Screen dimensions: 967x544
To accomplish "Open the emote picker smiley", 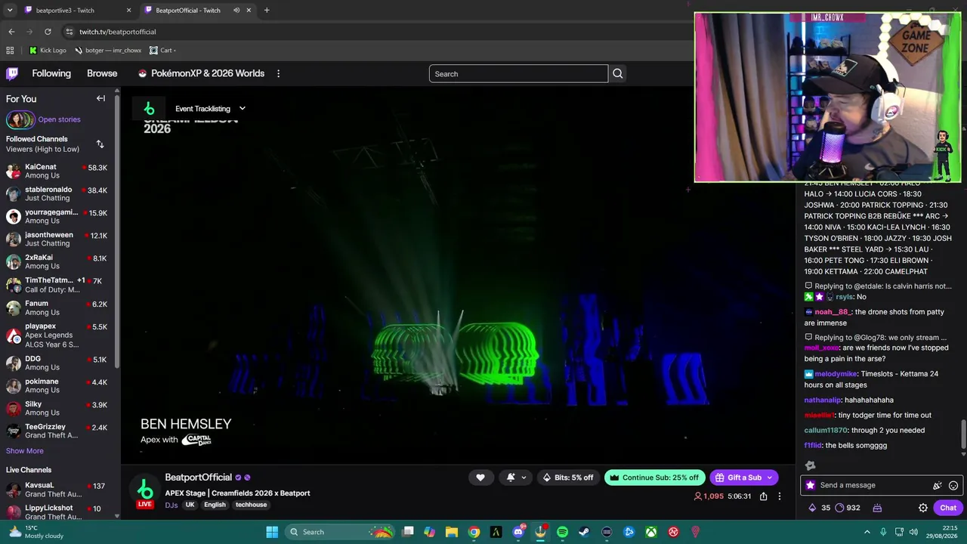I will (953, 485).
